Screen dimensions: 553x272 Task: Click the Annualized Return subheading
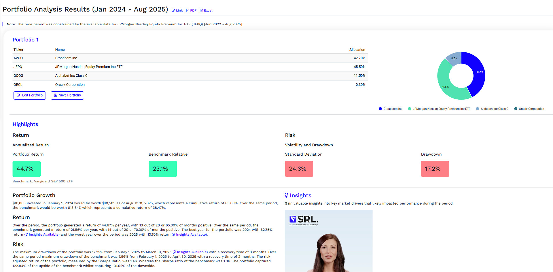pyautogui.click(x=31, y=145)
